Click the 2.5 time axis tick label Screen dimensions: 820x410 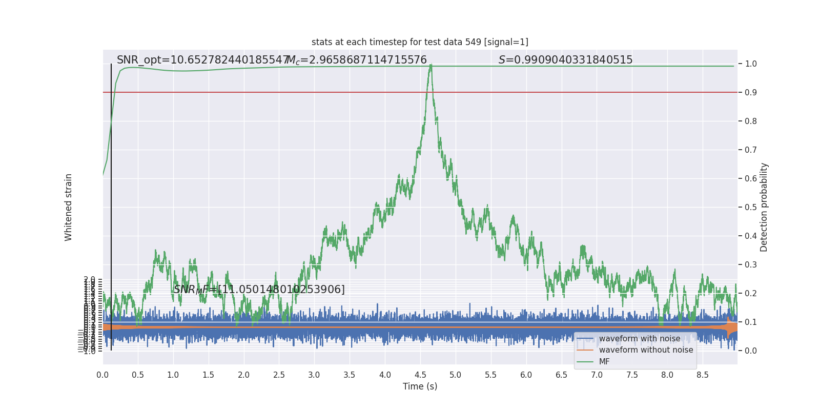pyautogui.click(x=279, y=375)
